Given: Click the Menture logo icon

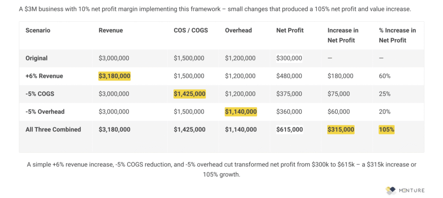Looking at the screenshot, I should pos(391,190).
